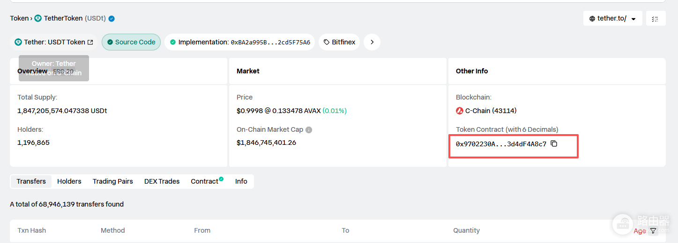Click the Total Supply value 1,847,205,574.047338 USDt
Image resolution: width=678 pixels, height=243 pixels.
[x=62, y=111]
